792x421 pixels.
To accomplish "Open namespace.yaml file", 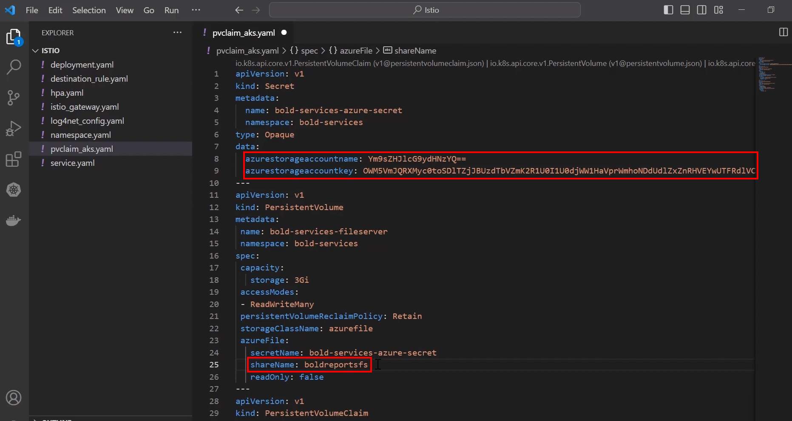I will coord(80,135).
